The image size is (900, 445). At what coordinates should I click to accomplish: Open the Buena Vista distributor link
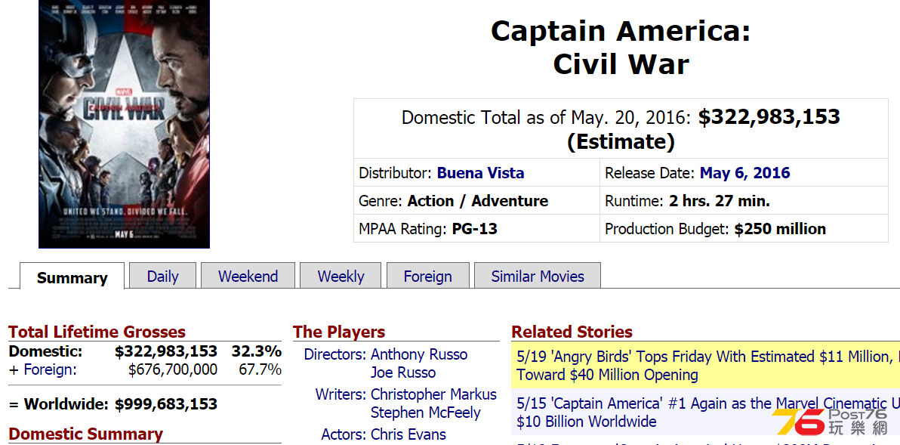480,173
